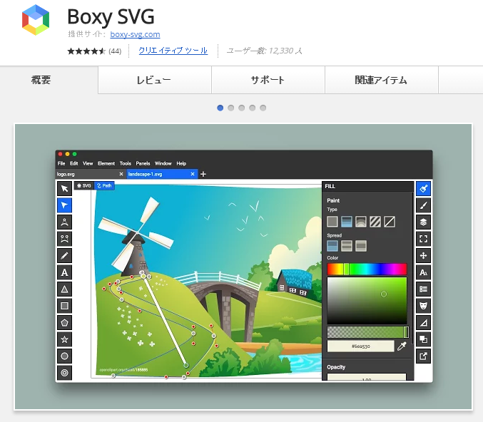Click the saturation-brightness color square

point(367,301)
